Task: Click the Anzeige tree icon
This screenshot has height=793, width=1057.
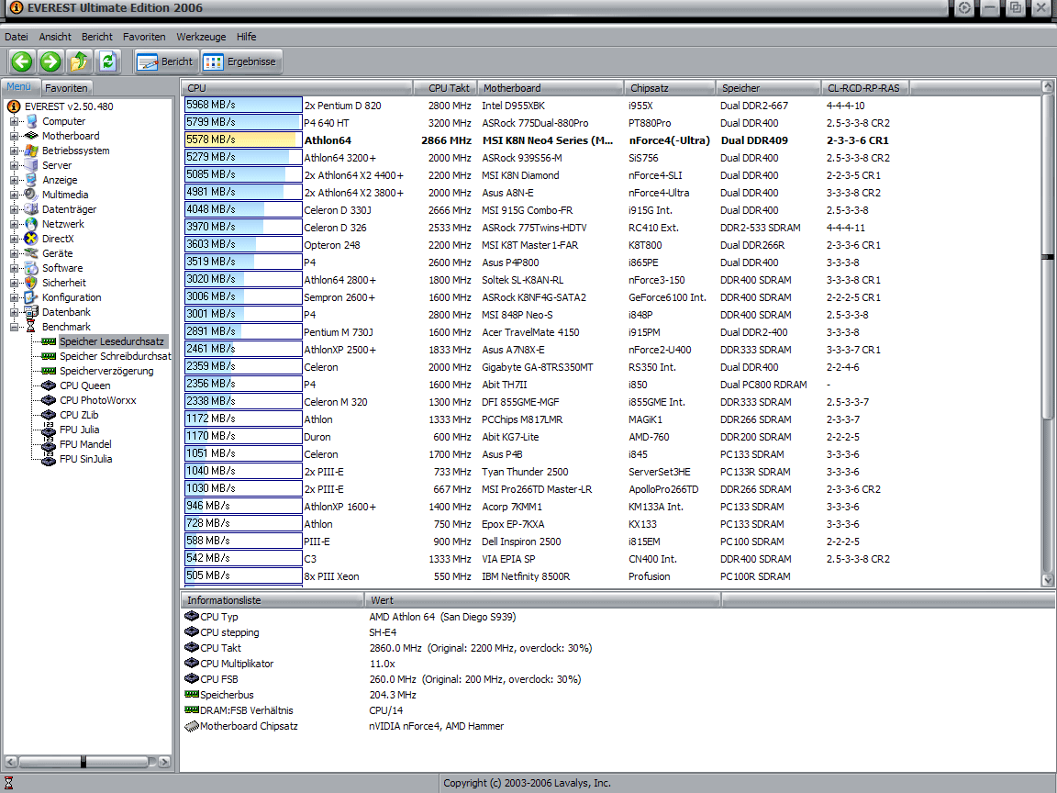Action: point(31,180)
